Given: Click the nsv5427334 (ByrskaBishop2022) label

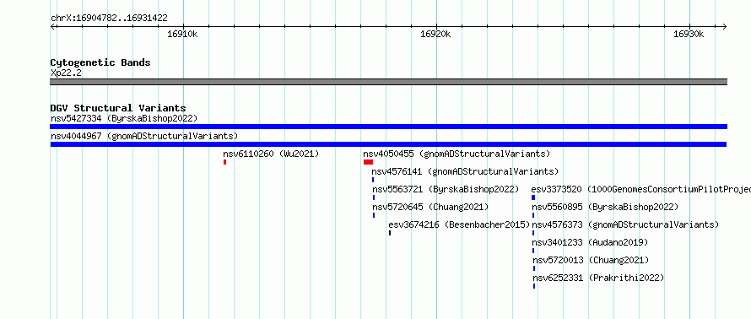Looking at the screenshot, I should click(x=124, y=118).
